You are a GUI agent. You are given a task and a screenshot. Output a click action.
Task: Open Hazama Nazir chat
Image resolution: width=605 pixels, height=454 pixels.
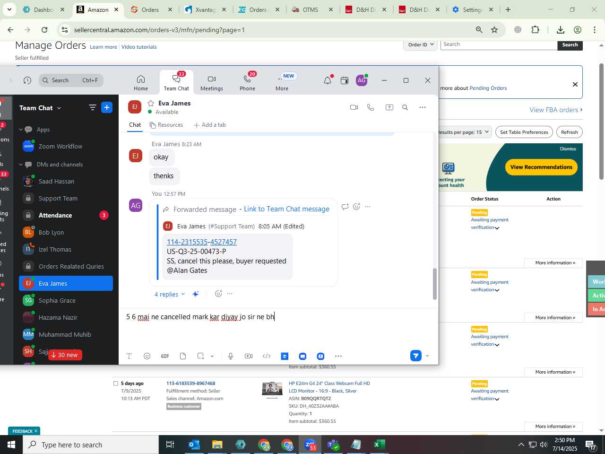(66, 318)
